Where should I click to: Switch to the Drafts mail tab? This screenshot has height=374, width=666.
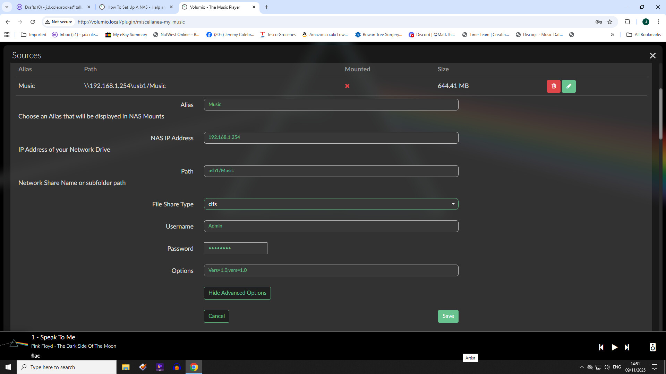point(53,7)
